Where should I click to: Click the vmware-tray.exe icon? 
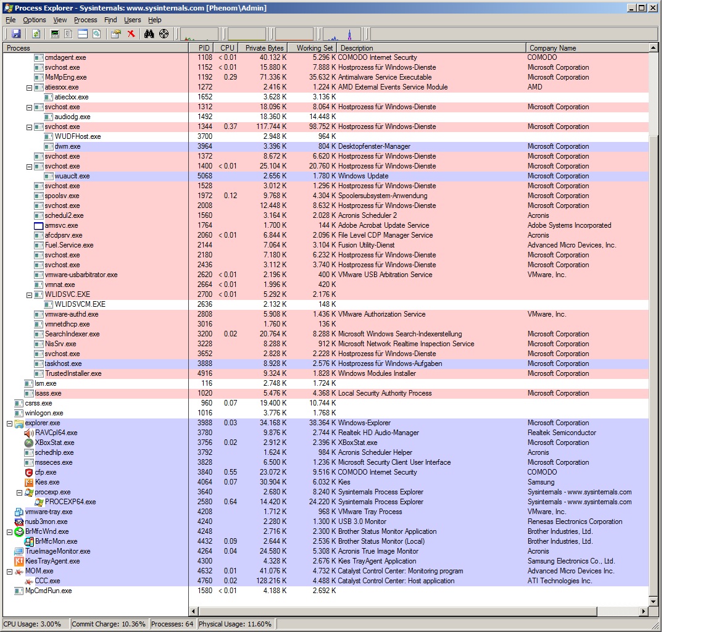click(x=19, y=512)
